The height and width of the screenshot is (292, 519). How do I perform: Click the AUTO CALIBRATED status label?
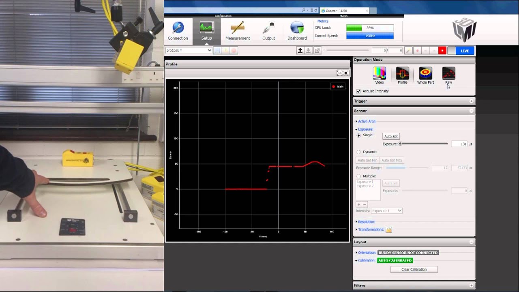pyautogui.click(x=395, y=260)
